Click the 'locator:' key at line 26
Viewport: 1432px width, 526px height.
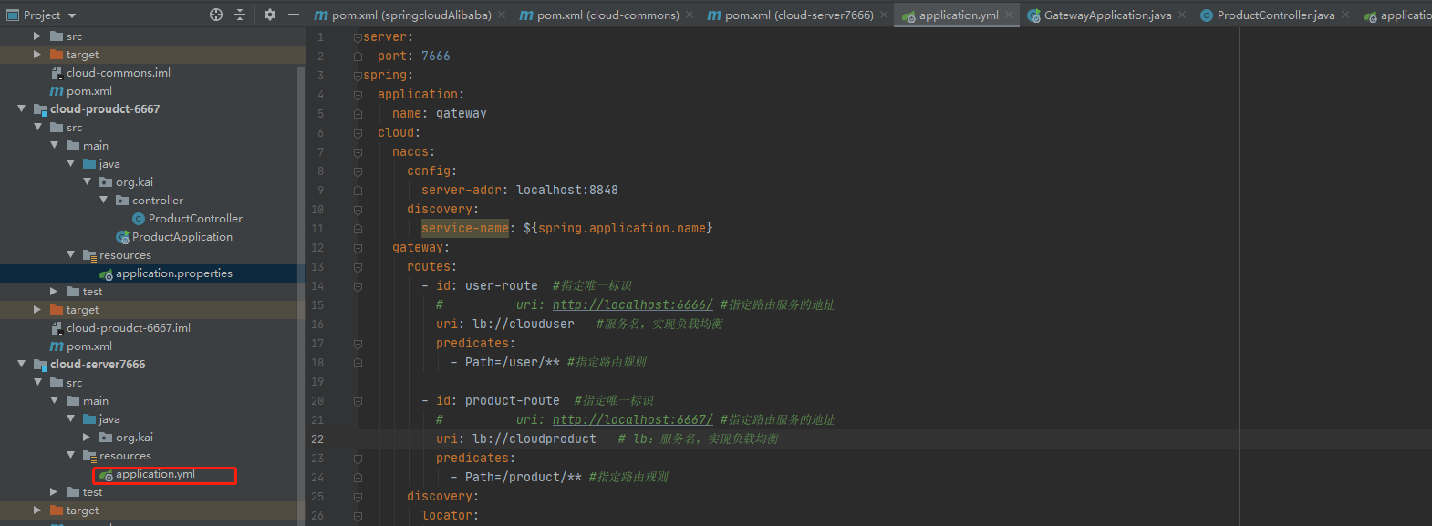click(x=448, y=515)
